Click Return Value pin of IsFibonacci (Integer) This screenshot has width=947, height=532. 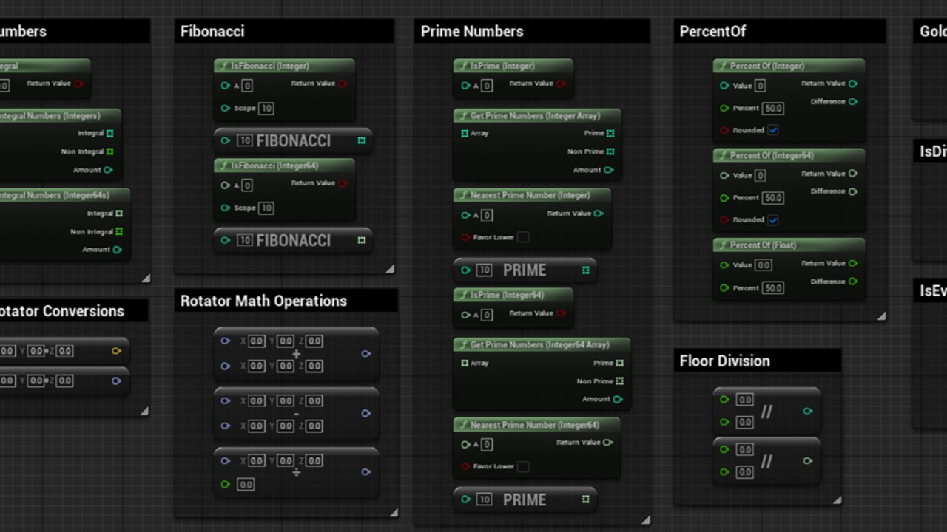[343, 83]
